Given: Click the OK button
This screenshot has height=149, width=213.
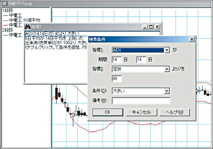Looking at the screenshot, I should tap(108, 112).
